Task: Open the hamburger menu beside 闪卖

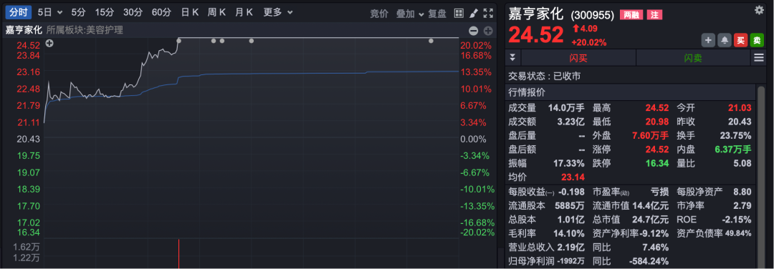Action: coord(759,58)
